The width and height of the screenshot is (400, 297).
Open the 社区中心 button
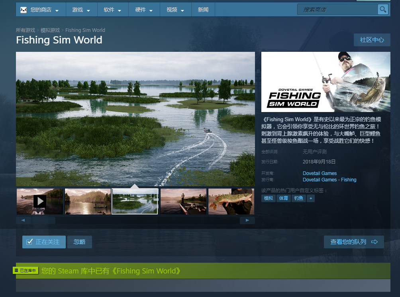pyautogui.click(x=372, y=40)
